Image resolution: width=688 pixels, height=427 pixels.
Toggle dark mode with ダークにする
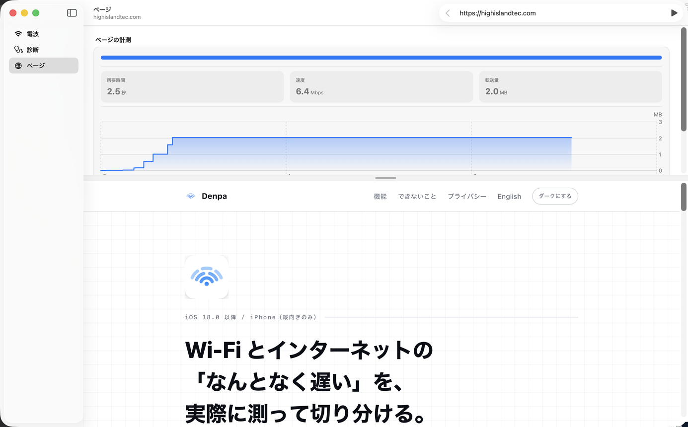click(x=555, y=196)
